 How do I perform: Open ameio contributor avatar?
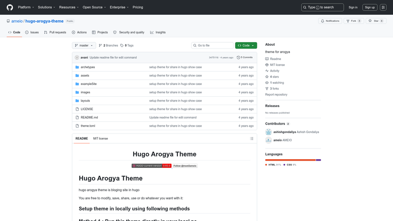click(268, 140)
